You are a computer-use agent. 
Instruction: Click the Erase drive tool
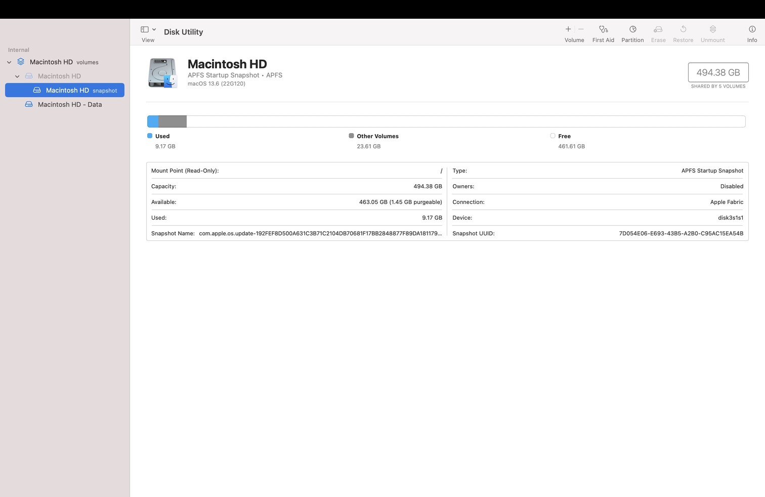(658, 29)
